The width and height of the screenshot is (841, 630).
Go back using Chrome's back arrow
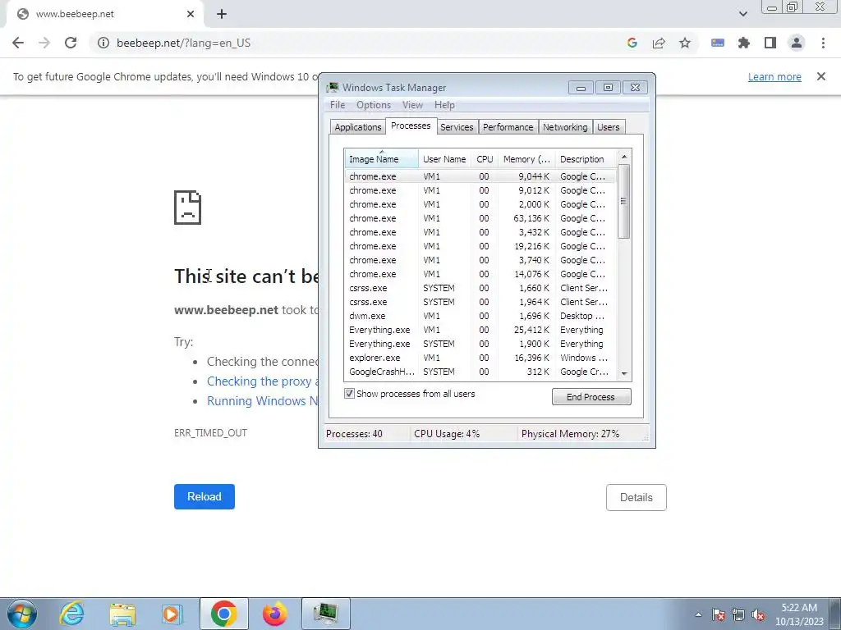pyautogui.click(x=18, y=43)
